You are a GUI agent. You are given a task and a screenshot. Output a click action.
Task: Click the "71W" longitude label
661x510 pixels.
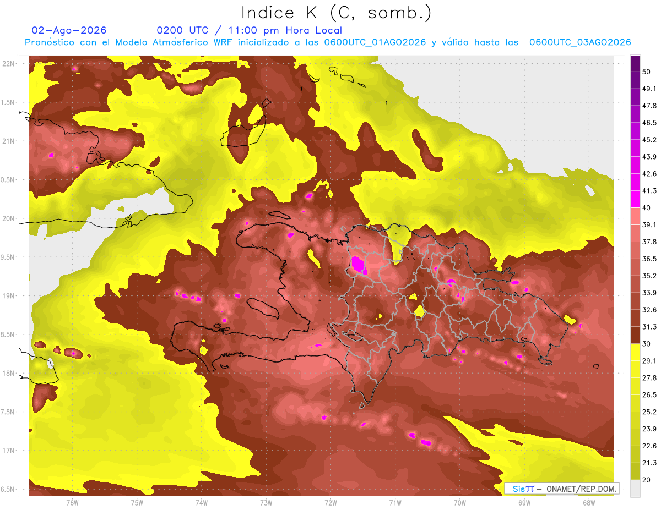coord(395,502)
